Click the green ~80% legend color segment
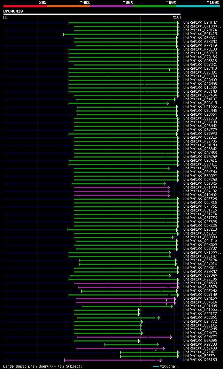The height and width of the screenshot is (369, 223). 155,6
